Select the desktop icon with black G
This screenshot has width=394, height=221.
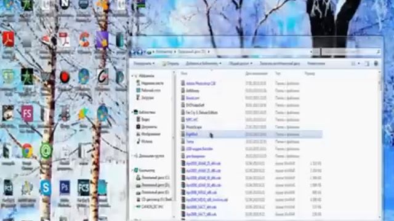point(103,77)
